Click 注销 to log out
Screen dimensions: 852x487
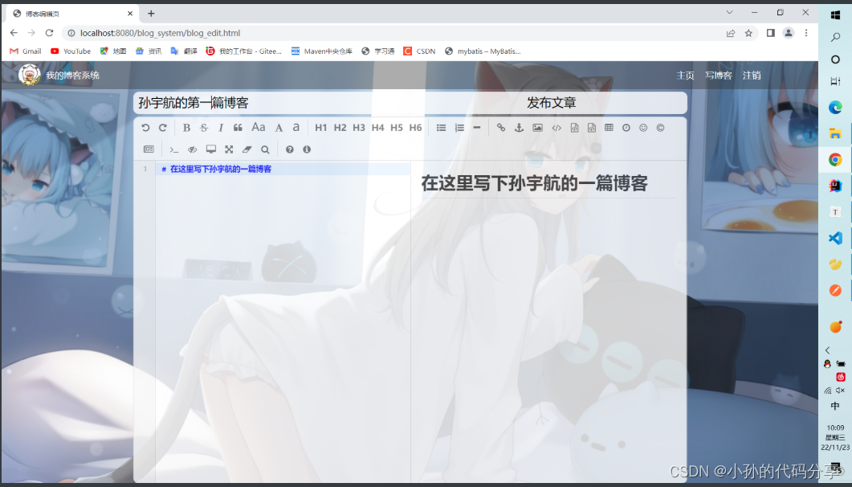[752, 76]
